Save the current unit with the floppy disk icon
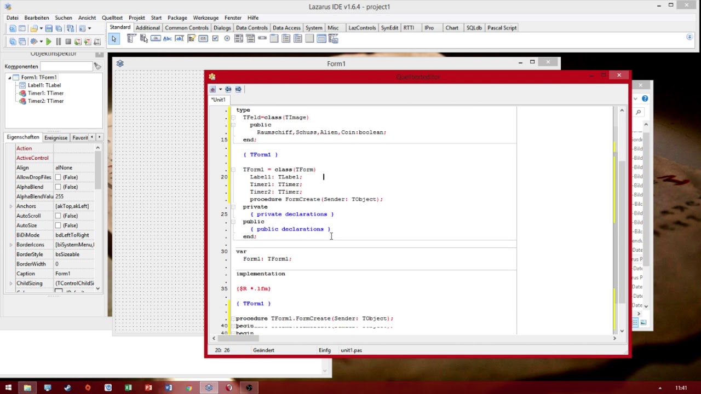Image resolution: width=701 pixels, height=394 pixels. (49, 28)
